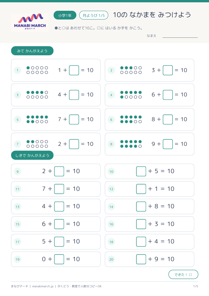Screen dimensions: 209x296
Task: Click the number 8 problem badge
Action: 111,144
